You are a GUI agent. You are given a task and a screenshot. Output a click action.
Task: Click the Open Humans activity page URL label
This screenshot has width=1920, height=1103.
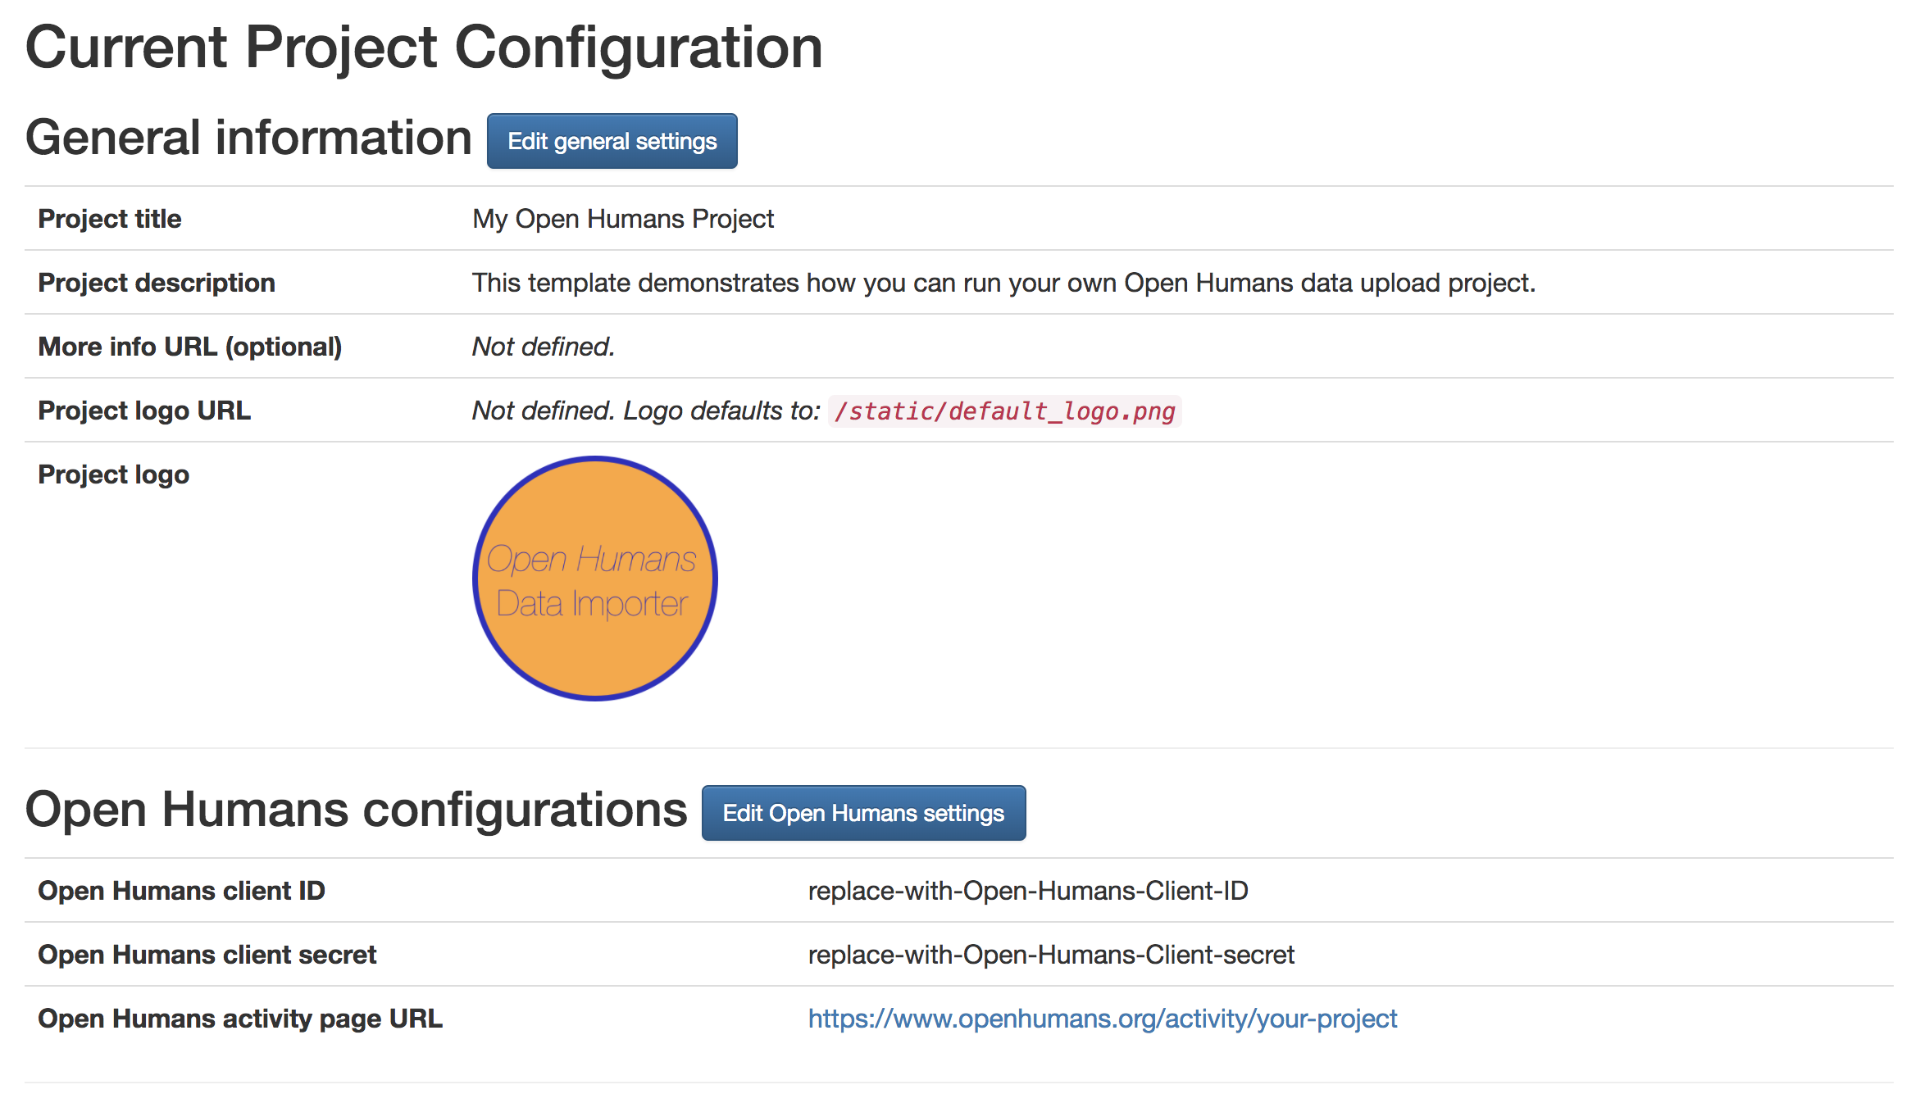point(239,1019)
